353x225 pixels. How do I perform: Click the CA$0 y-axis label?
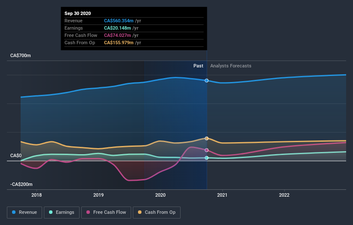pos(16,155)
